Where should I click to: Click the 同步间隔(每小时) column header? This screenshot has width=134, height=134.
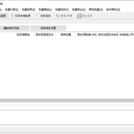click(87, 35)
